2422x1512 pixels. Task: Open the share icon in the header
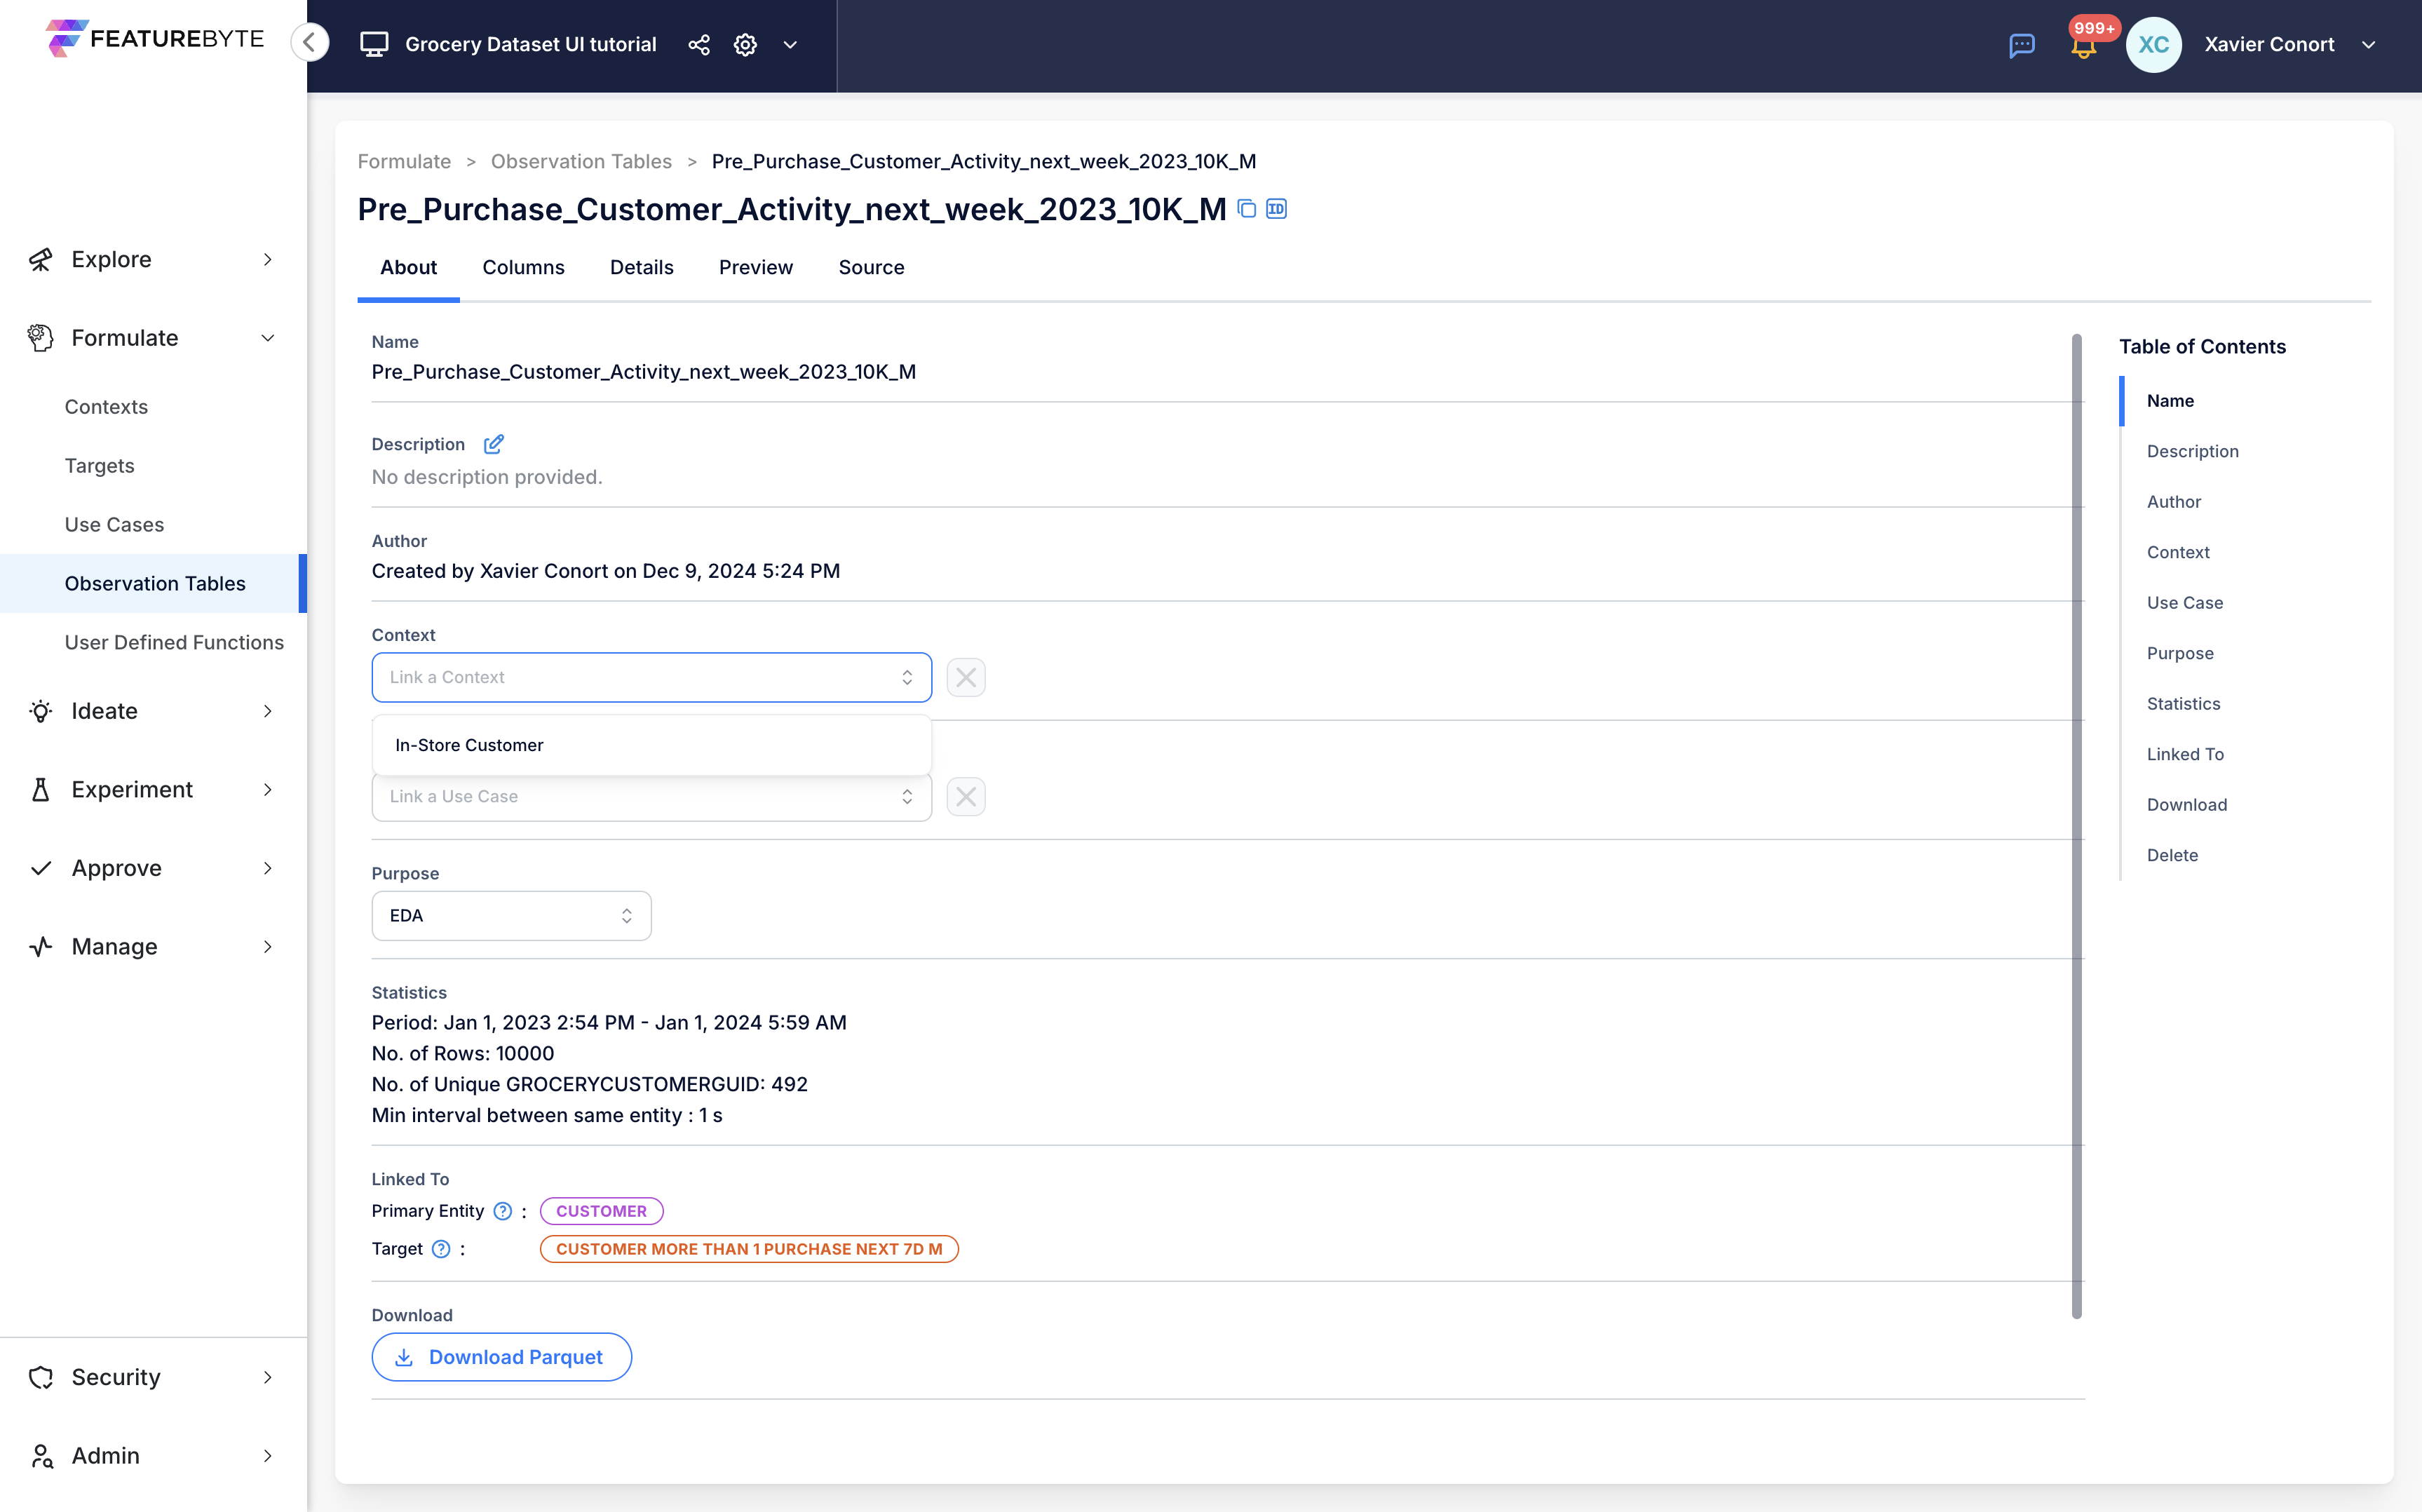coord(698,44)
